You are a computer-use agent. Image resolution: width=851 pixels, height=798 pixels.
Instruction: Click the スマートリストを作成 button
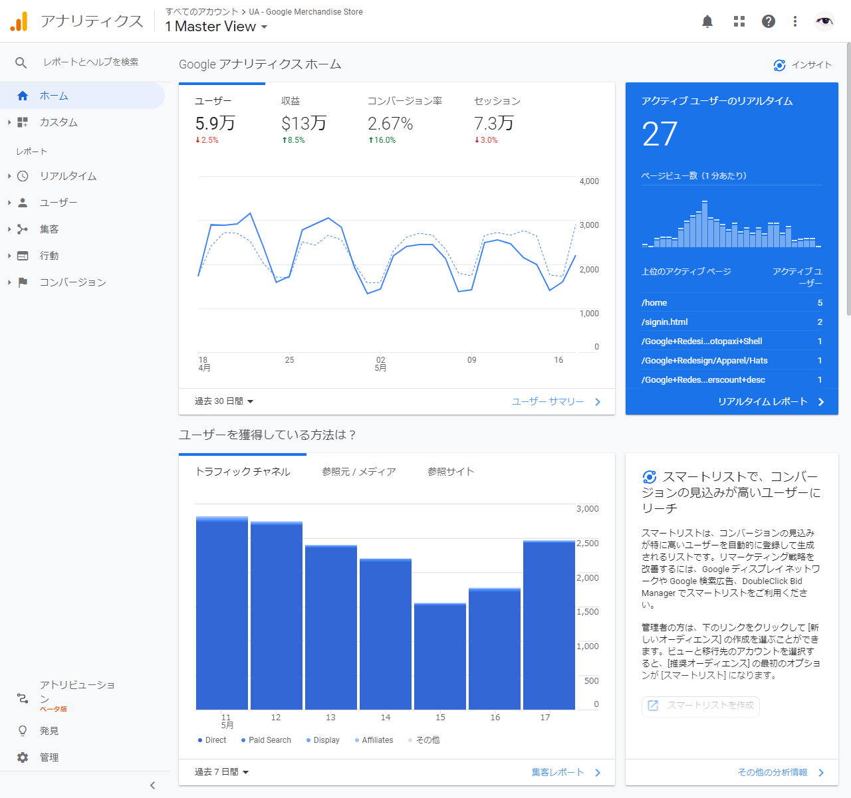pyautogui.click(x=701, y=706)
